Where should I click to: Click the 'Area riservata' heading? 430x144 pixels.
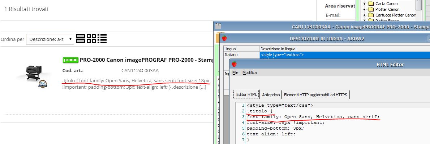click(x=340, y=6)
